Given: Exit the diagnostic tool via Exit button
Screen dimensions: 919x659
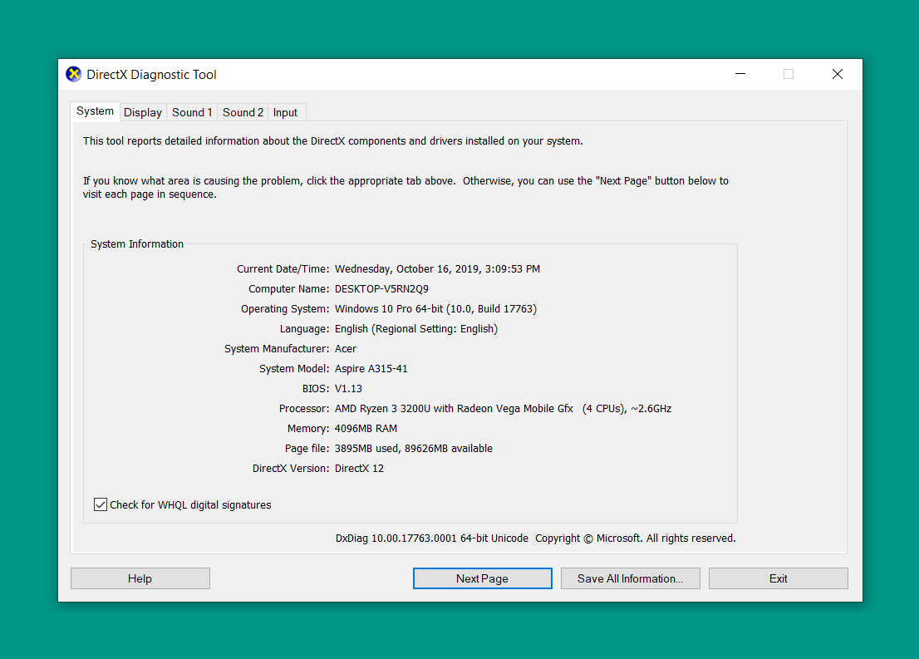Looking at the screenshot, I should 779,578.
